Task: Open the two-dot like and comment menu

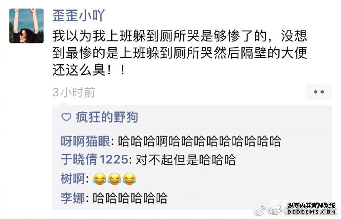Action: pos(319,92)
